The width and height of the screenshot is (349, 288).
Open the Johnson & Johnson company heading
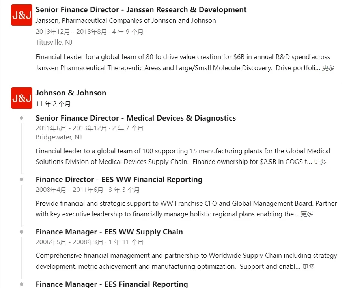tap(71, 93)
